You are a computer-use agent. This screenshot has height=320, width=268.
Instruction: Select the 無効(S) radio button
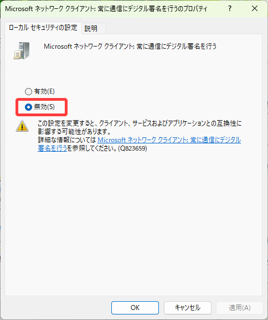[x=28, y=107]
